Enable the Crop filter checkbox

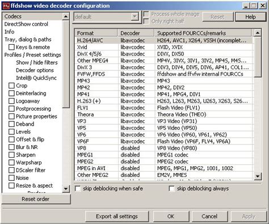pos(11,86)
